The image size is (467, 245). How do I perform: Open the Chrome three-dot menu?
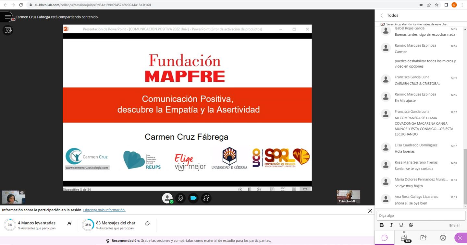(x=462, y=5)
